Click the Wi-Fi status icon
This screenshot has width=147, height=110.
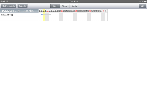tap(7, 1)
